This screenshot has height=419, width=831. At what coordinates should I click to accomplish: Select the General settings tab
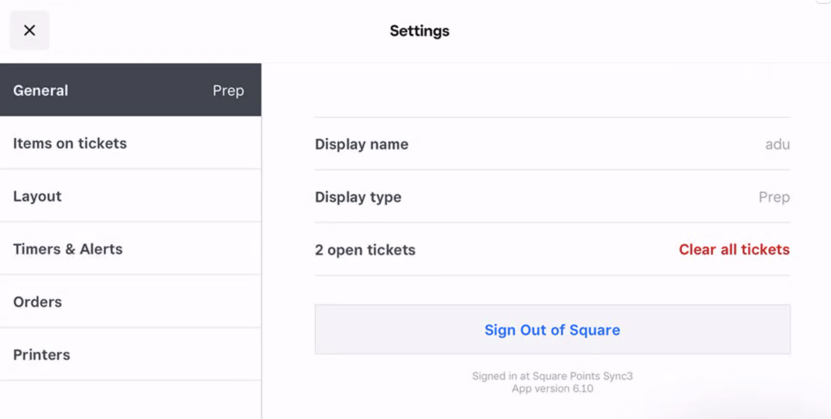coord(41,91)
